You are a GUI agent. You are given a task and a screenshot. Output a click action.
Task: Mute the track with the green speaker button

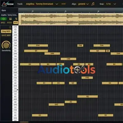pyautogui.click(x=3, y=19)
